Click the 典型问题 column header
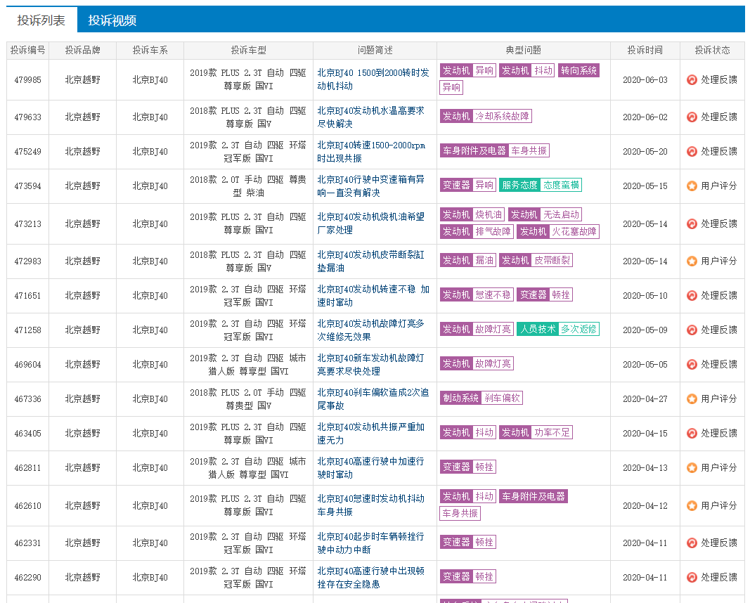 click(x=523, y=50)
